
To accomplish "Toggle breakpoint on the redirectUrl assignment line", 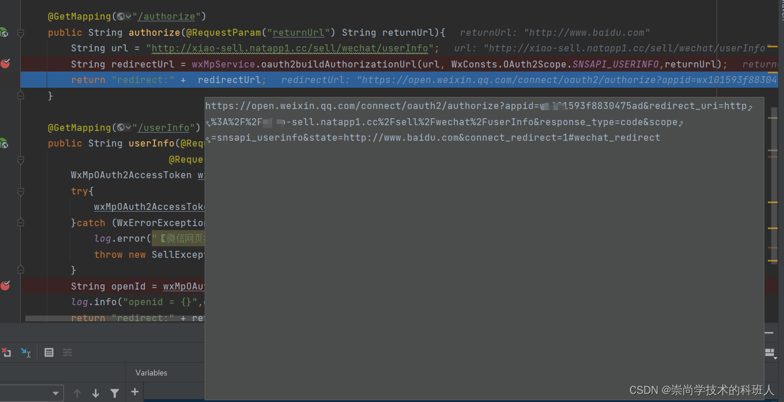I will click(x=5, y=64).
